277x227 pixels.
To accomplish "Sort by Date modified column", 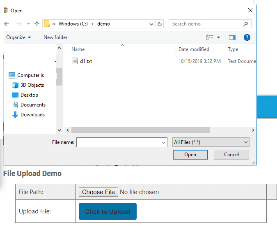I will [194, 49].
